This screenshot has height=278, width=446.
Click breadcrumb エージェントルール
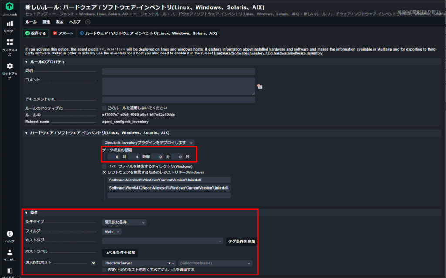pyautogui.click(x=150, y=14)
